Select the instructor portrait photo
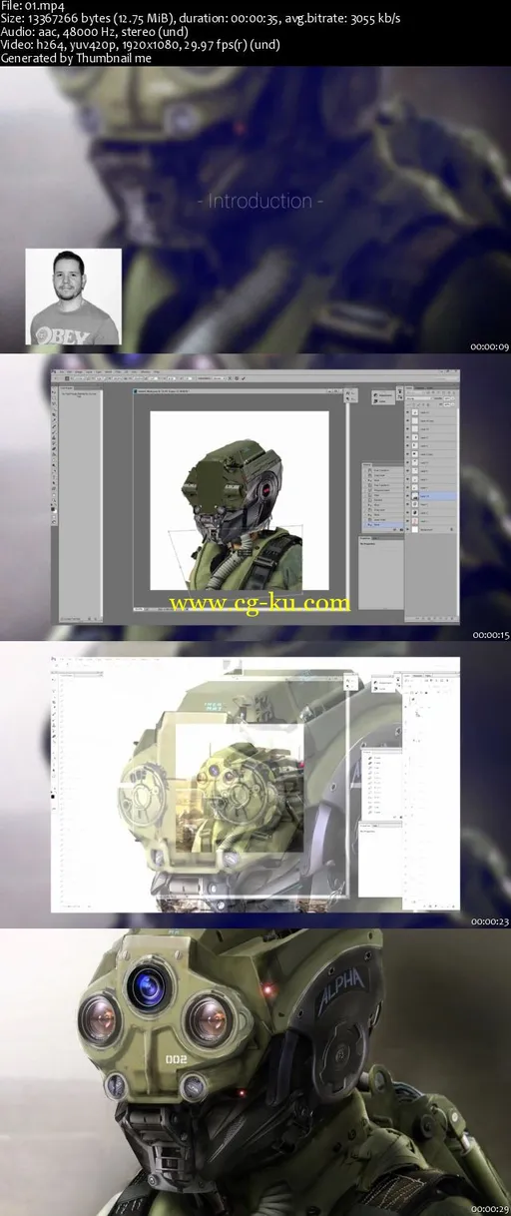Viewport: 511px width, 1216px height. [73, 297]
